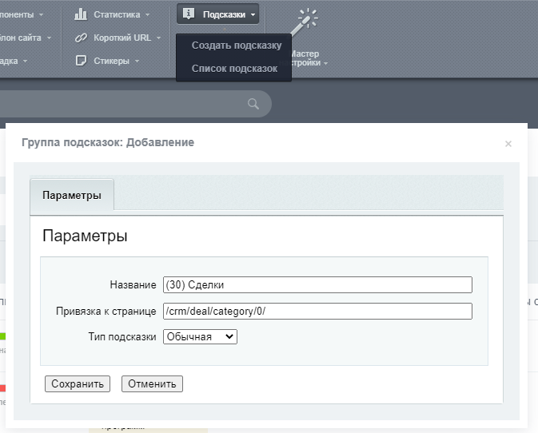
Task: Click the Статистика bar chart icon
Action: click(81, 14)
